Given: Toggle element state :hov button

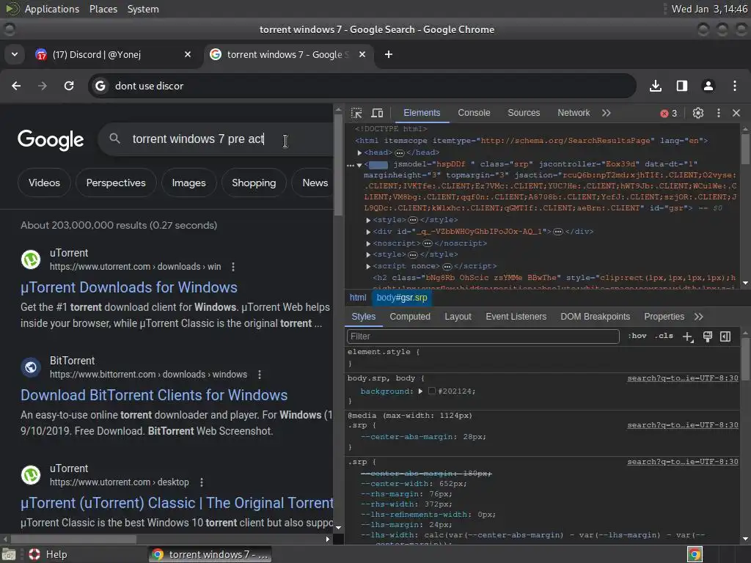Looking at the screenshot, I should tap(637, 336).
